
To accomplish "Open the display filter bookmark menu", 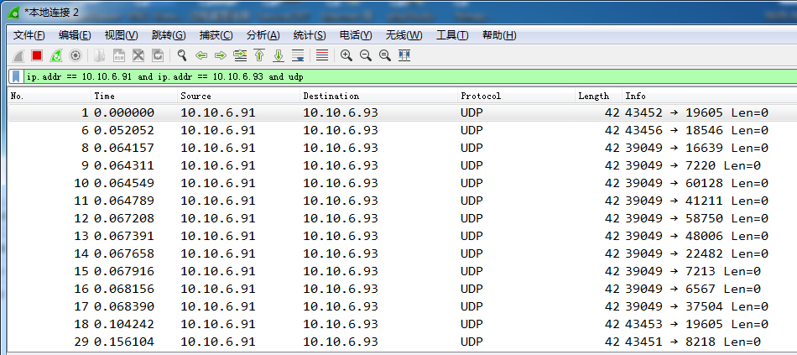I will pos(16,77).
